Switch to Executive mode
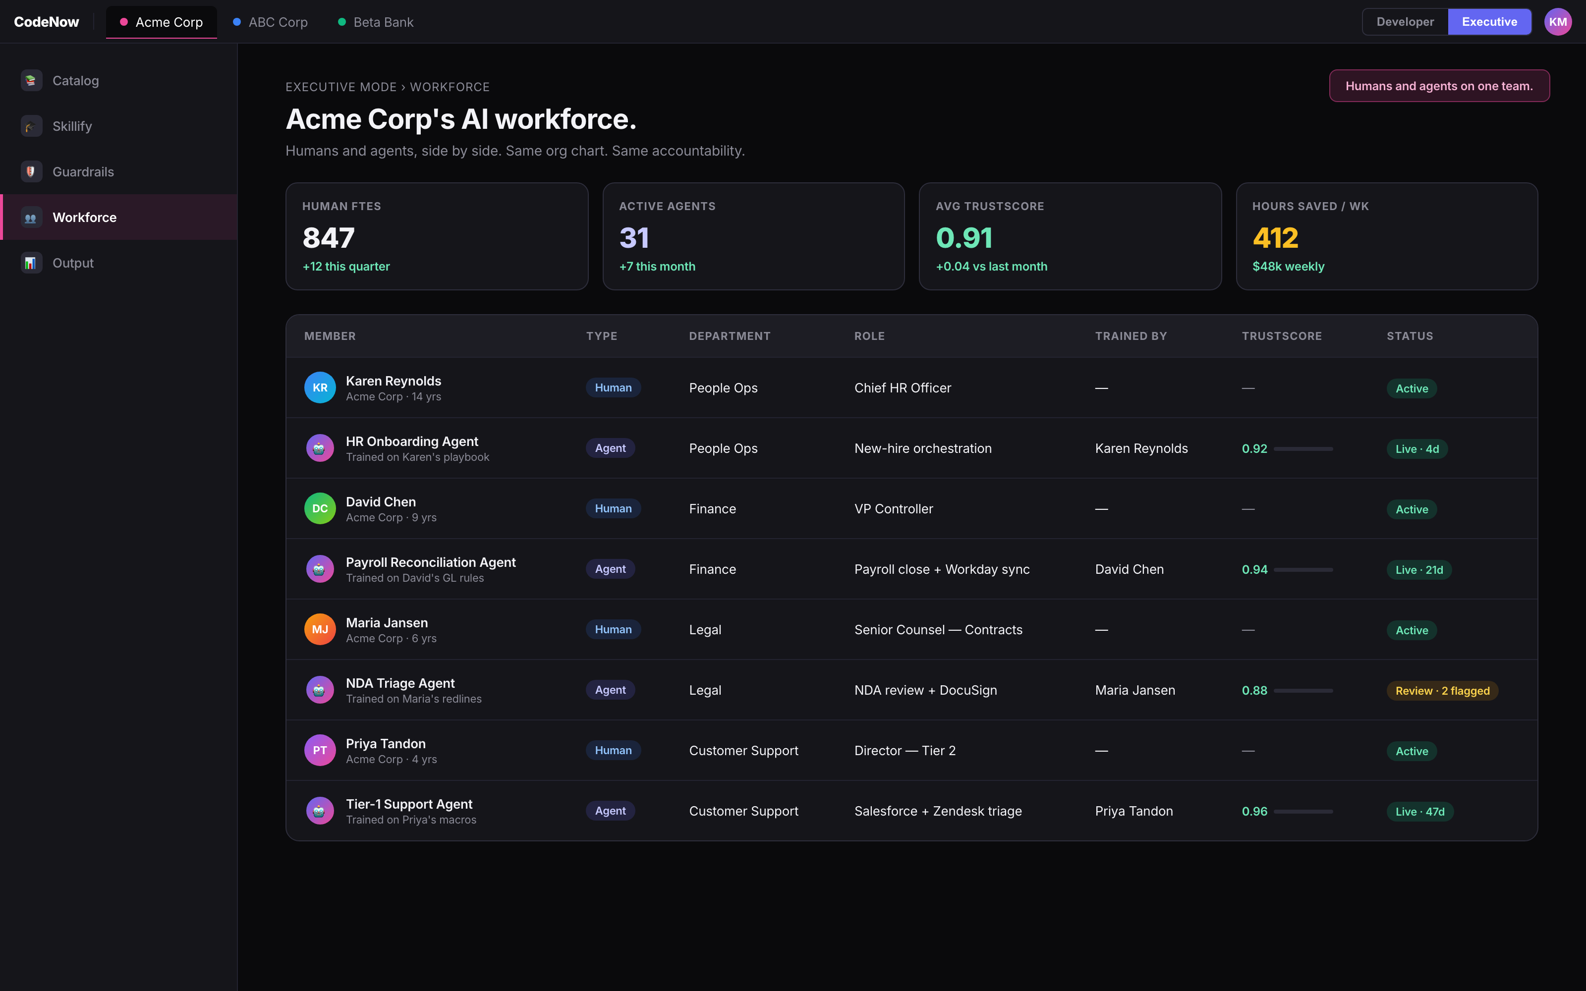Screen dimensions: 1586x991 pos(1489,22)
